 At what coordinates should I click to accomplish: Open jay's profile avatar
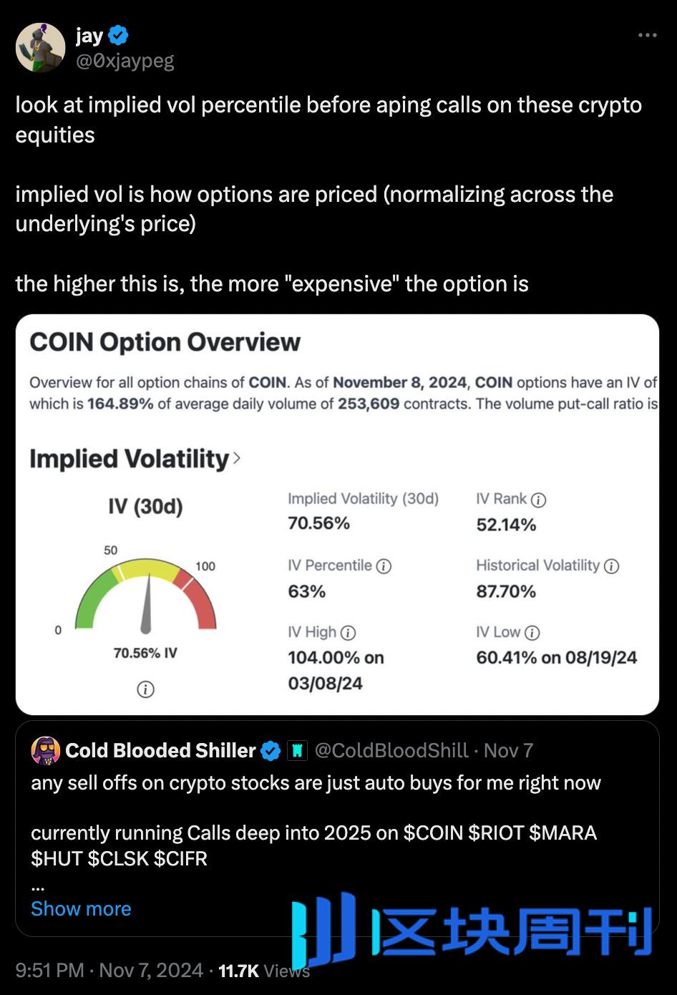pyautogui.click(x=40, y=47)
